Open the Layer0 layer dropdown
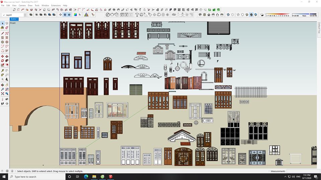 [x=25, y=15]
